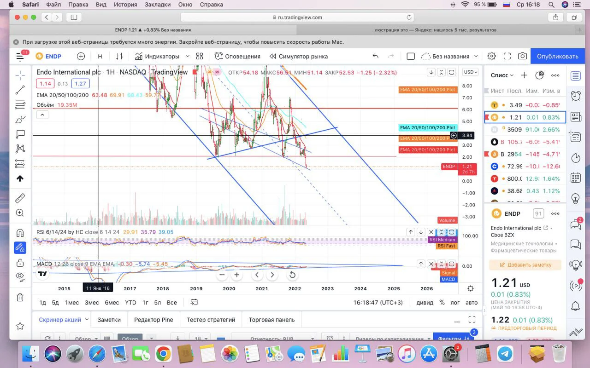Take a chart snapshot with camera icon
The height and width of the screenshot is (368, 590).
(x=522, y=56)
